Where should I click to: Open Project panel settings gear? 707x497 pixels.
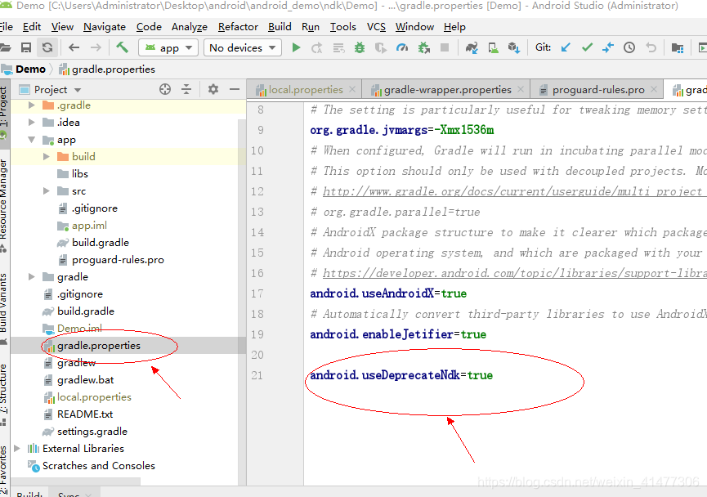tap(213, 89)
